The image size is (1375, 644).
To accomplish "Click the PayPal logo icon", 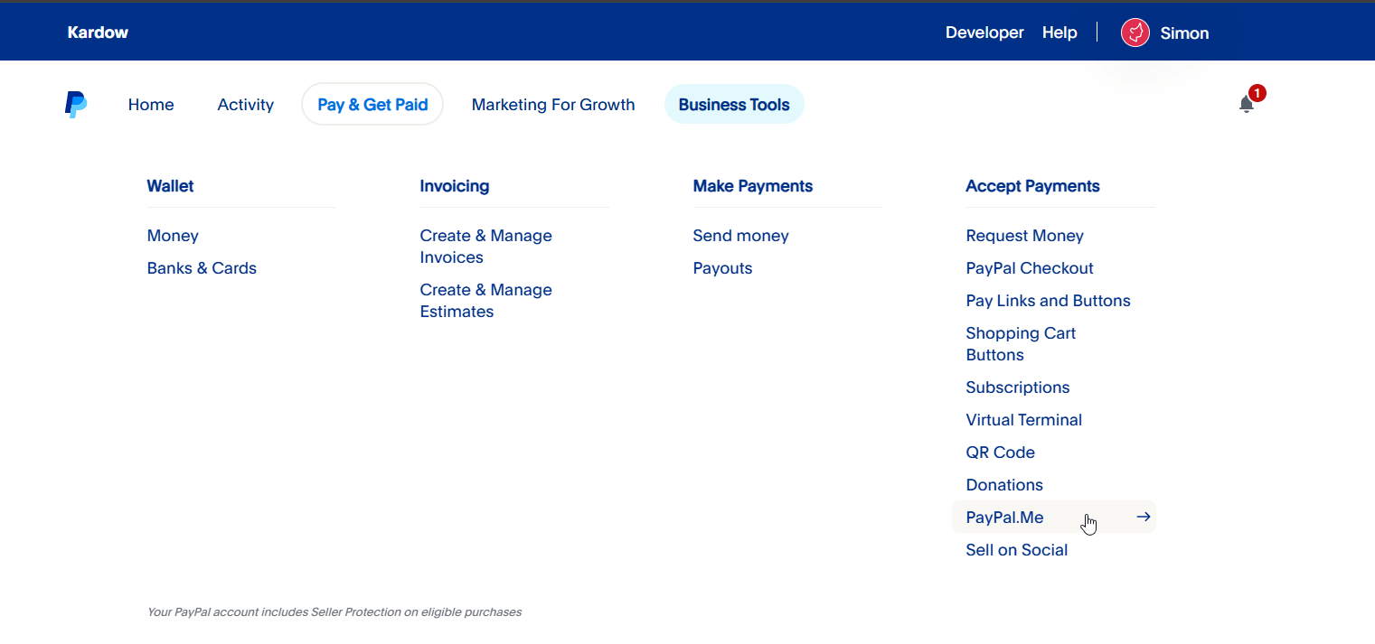I will click(76, 105).
